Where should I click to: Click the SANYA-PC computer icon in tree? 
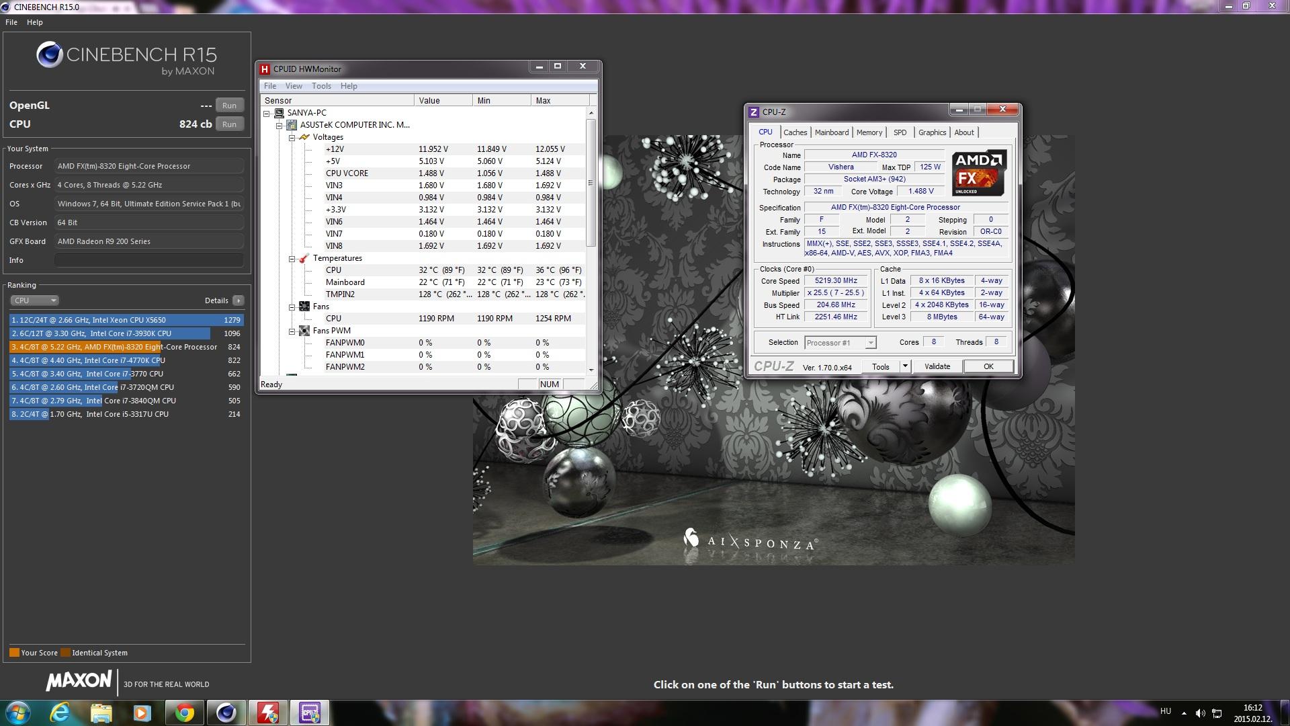tap(279, 113)
